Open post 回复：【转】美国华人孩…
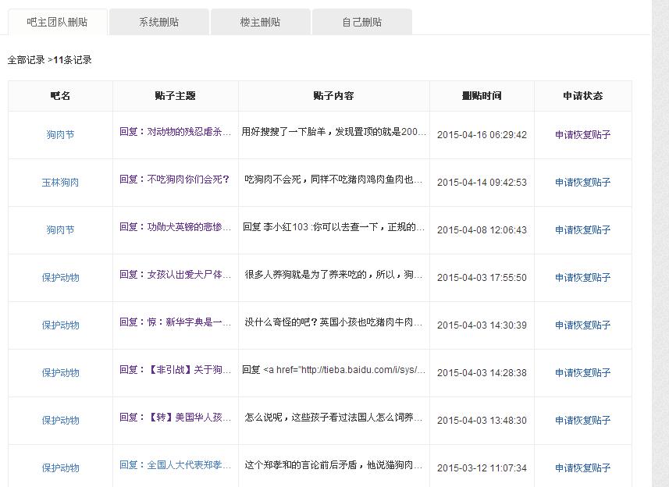The width and height of the screenshot is (669, 487). point(175,418)
